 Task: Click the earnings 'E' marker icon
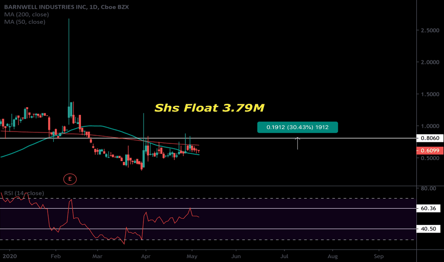(70, 179)
